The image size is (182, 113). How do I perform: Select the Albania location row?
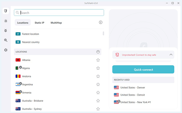pos(57,60)
